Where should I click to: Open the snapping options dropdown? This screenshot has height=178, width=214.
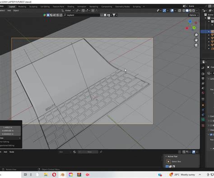88,10
